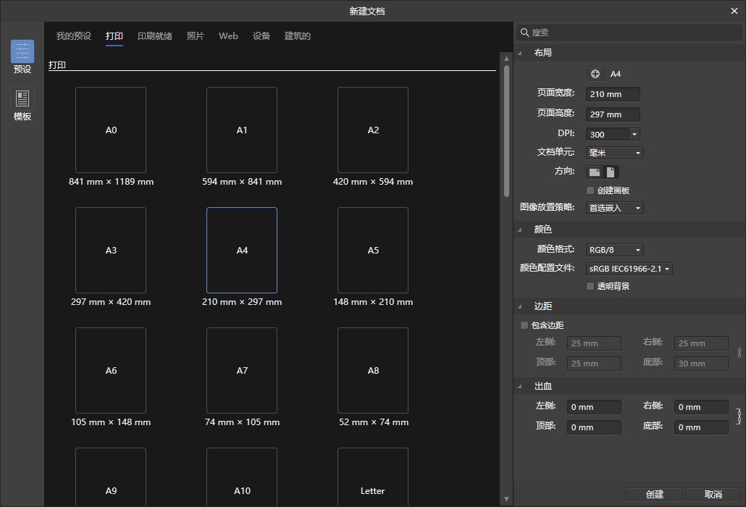Click the bleed link chain icon
The image size is (746, 507).
(738, 416)
